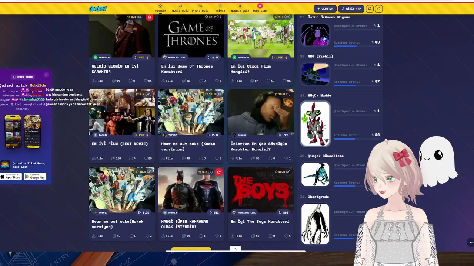Switch to the Photo Quiz tab
The height and width of the screenshot is (266, 474).
tap(200, 8)
